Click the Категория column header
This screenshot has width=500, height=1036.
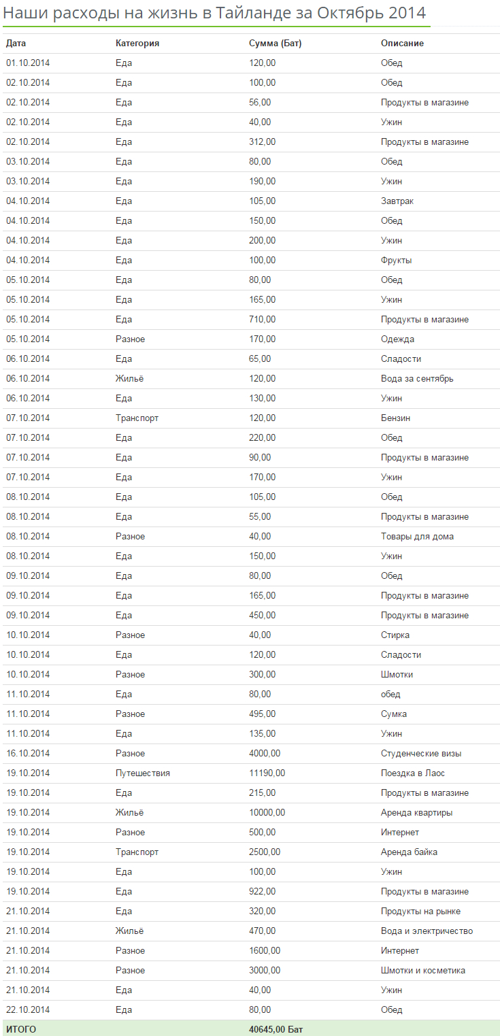click(x=137, y=43)
